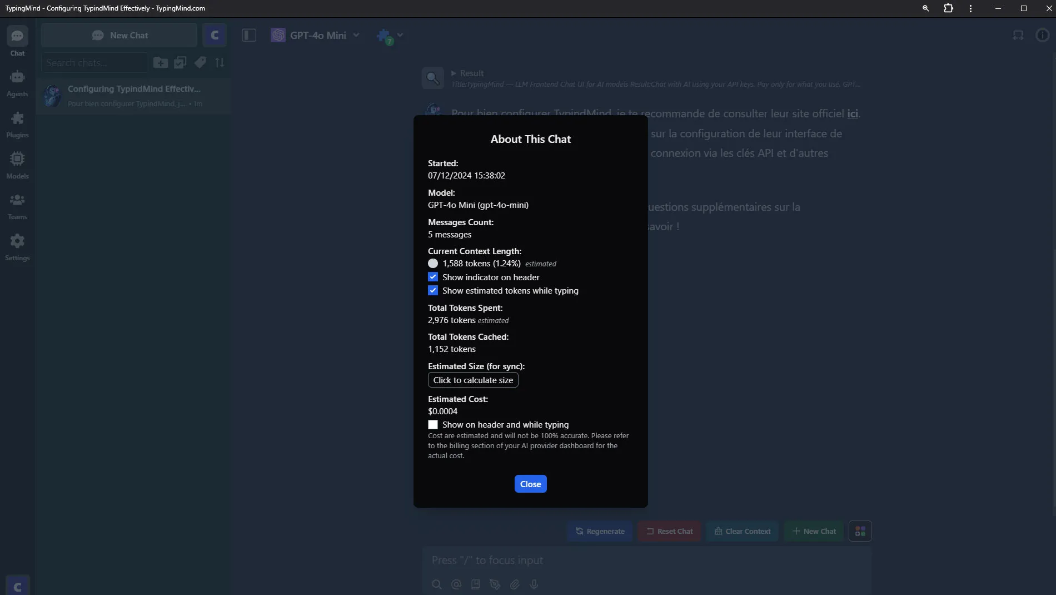Open Configuring TypindMind Effectiv... chat
This screenshot has width=1056, height=595.
tap(134, 96)
